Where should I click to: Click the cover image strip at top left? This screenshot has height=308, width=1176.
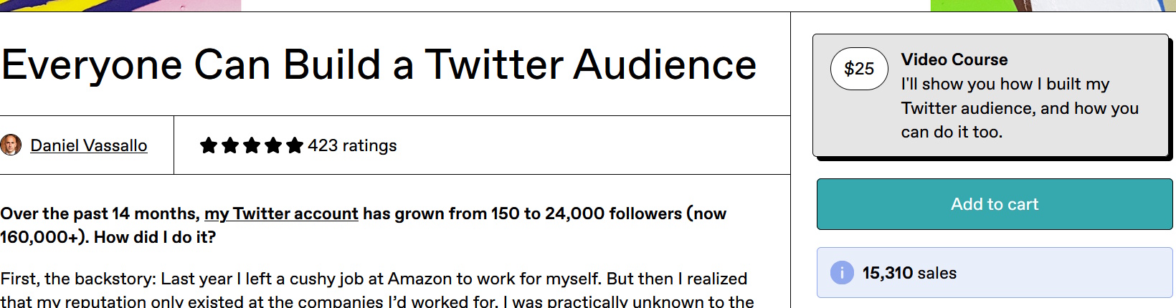pyautogui.click(x=120, y=5)
